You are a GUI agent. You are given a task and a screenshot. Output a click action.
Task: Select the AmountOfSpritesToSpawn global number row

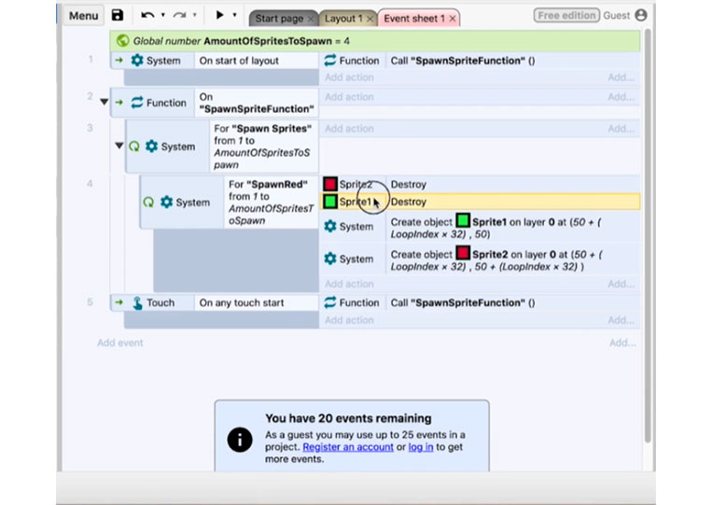374,41
